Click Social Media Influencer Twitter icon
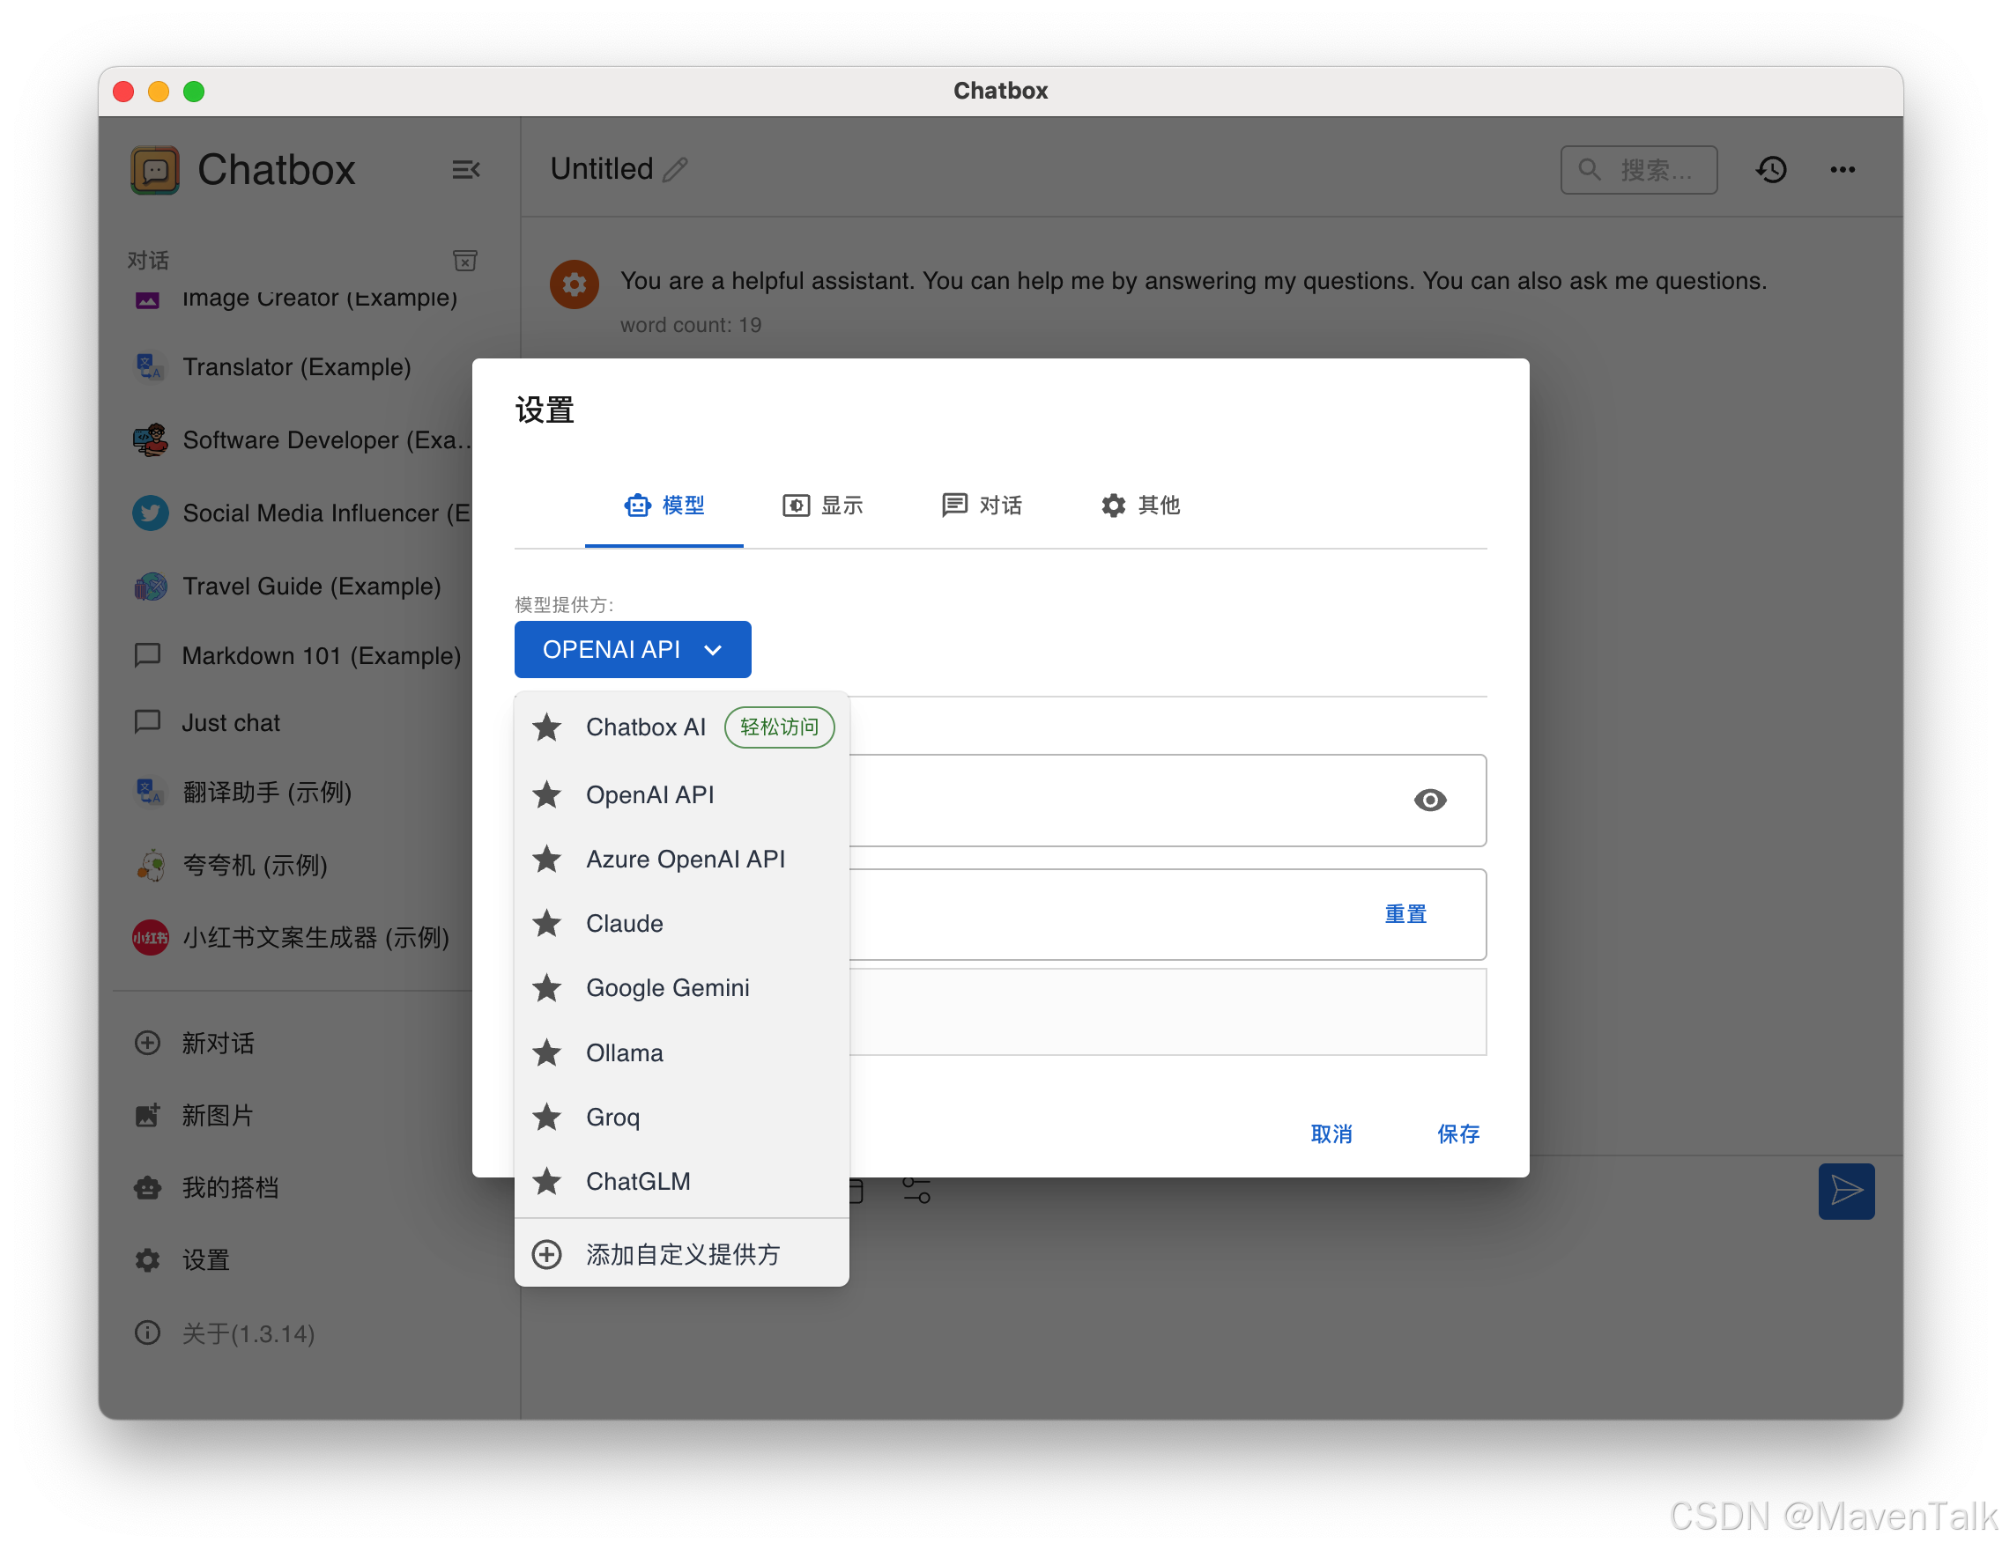 (151, 513)
